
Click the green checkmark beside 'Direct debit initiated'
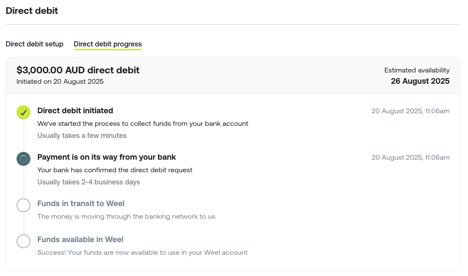click(23, 112)
